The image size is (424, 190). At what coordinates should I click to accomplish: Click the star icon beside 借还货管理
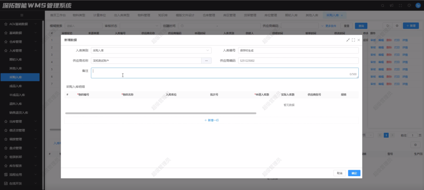click(x=5, y=130)
